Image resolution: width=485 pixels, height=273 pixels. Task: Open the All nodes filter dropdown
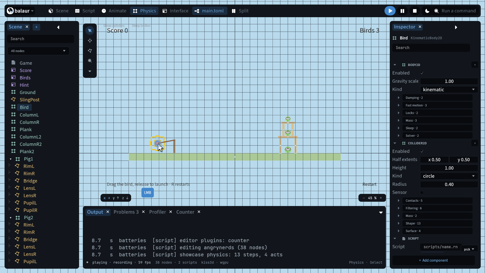(x=38, y=51)
